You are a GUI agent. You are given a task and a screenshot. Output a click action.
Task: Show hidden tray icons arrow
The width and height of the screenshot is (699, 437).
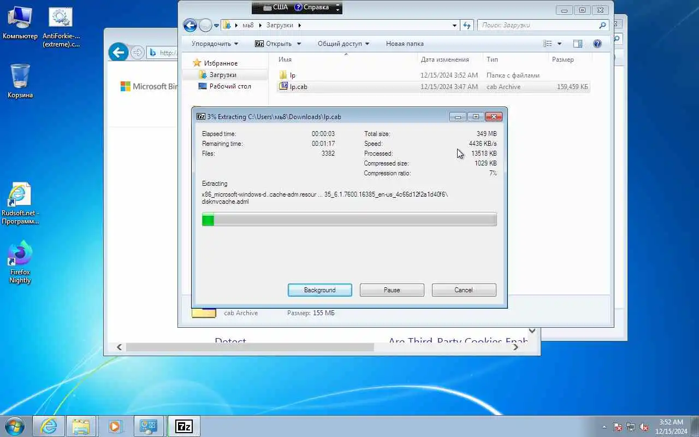[605, 427]
